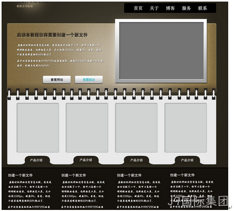Click the second footer heading 创建一个新文件
The width and height of the screenshot is (234, 211).
74,175
